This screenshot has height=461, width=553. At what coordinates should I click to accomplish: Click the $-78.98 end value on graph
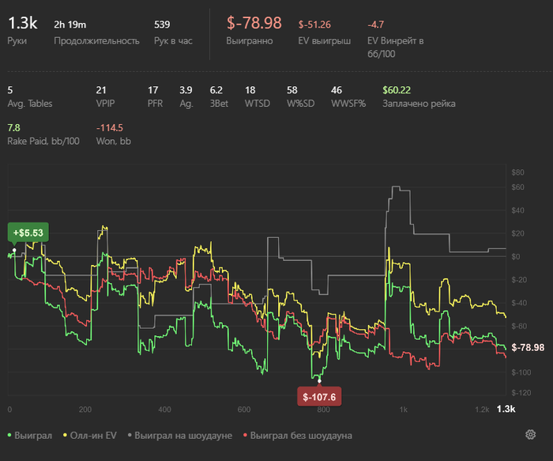point(528,347)
